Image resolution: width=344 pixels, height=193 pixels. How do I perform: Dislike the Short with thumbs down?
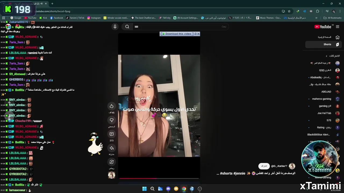pyautogui.click(x=112, y=120)
